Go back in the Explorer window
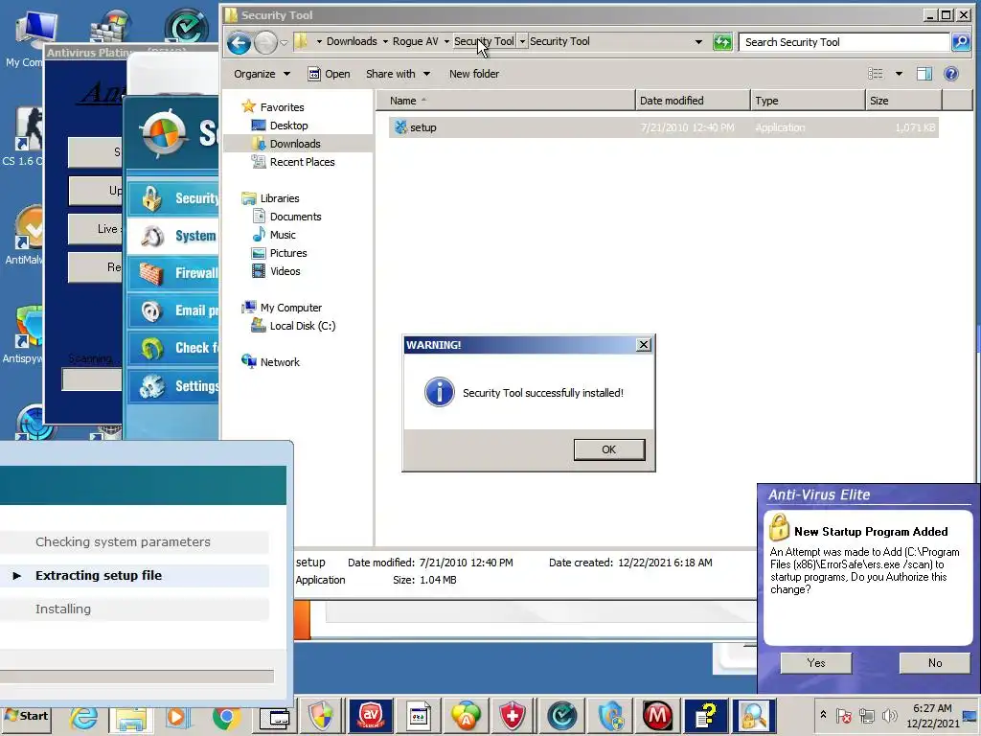The width and height of the screenshot is (981, 736). tap(239, 42)
